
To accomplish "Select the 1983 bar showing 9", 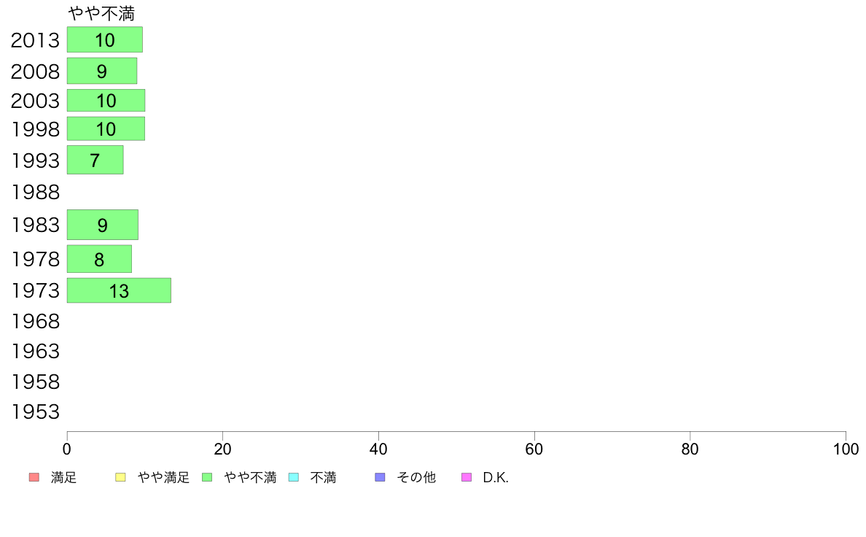I will [103, 225].
